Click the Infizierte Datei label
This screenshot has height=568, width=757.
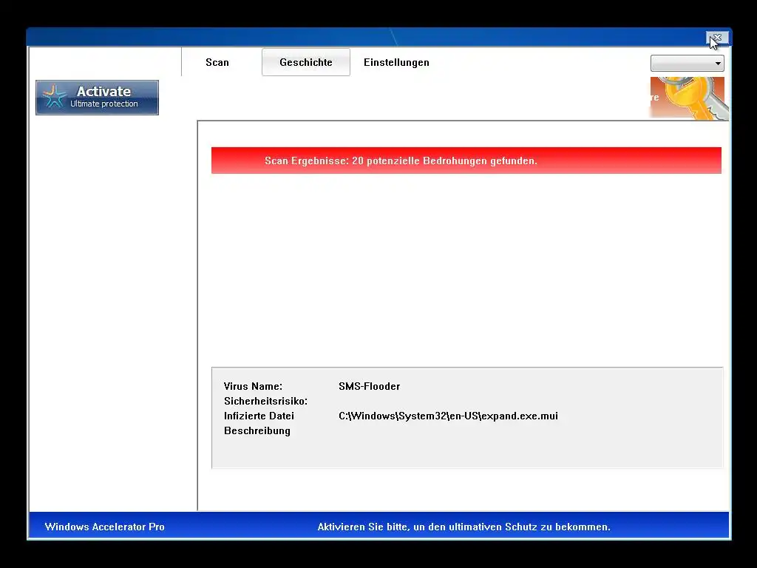[259, 416]
